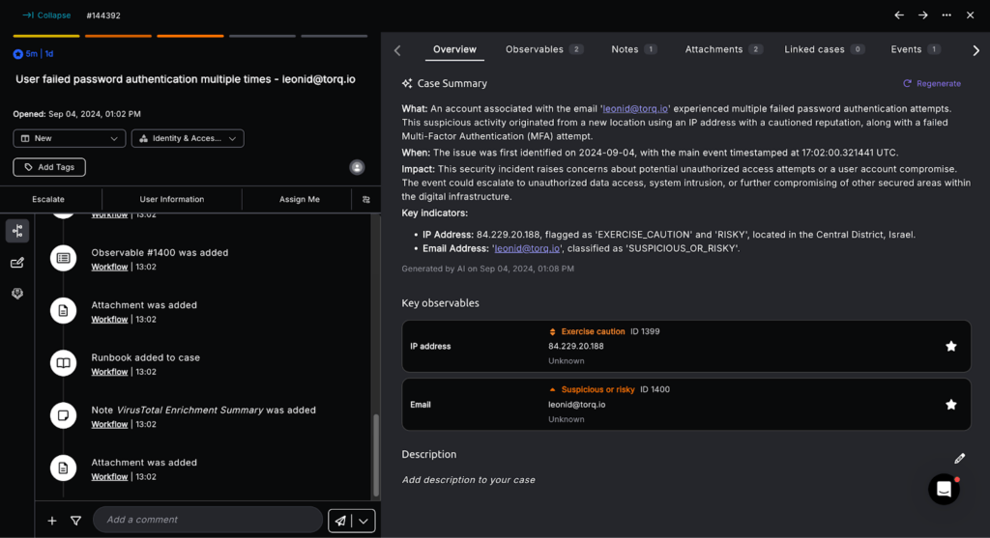The height and width of the screenshot is (538, 990).
Task: Switch to the Observables tab
Action: (543, 49)
